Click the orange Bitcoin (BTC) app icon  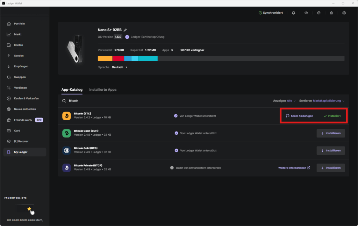coord(66,116)
